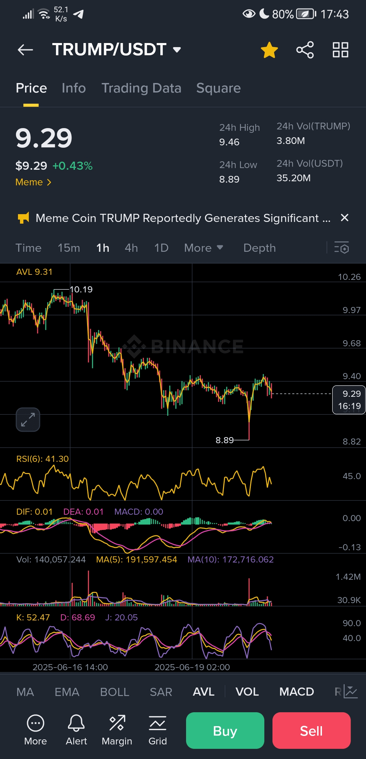Tap the DEA: 0.01 label

[x=83, y=512]
